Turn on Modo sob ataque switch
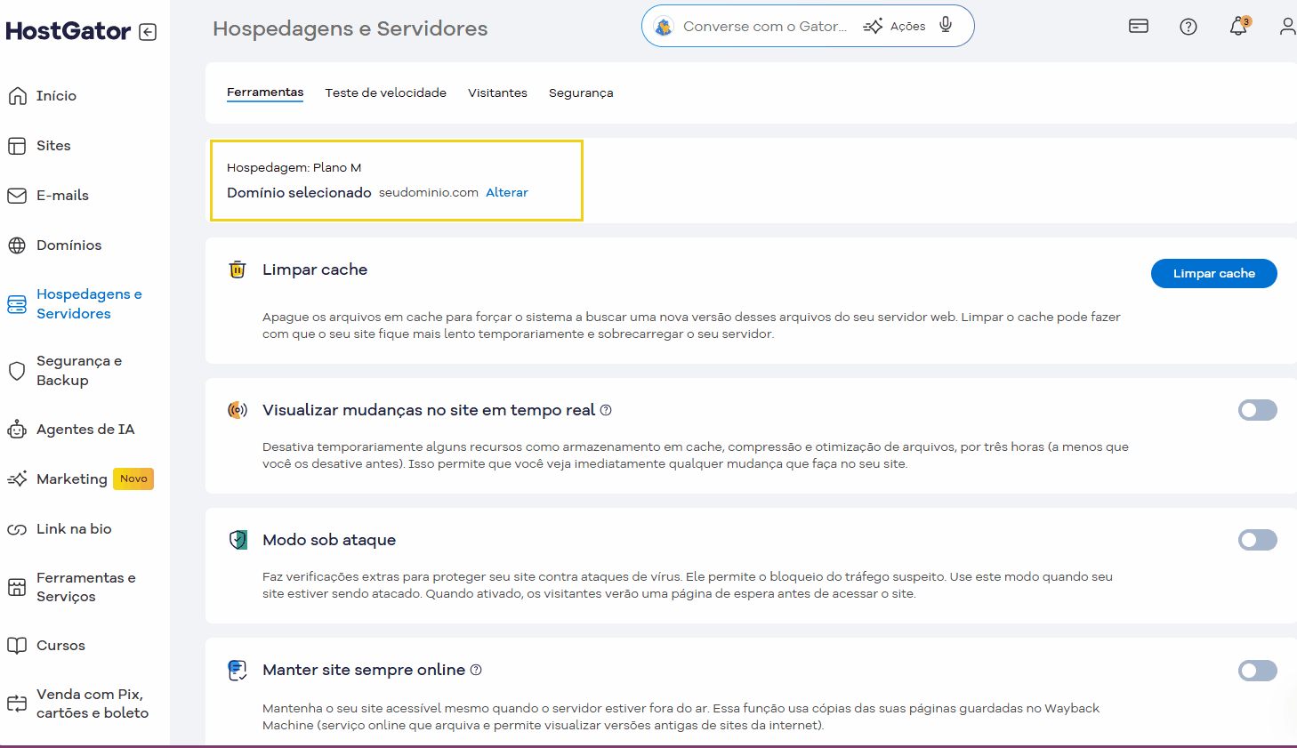Screen dimensions: 1297x748 1257,540
